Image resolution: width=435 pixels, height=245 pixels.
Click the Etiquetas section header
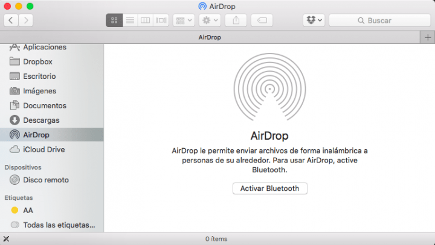click(19, 197)
